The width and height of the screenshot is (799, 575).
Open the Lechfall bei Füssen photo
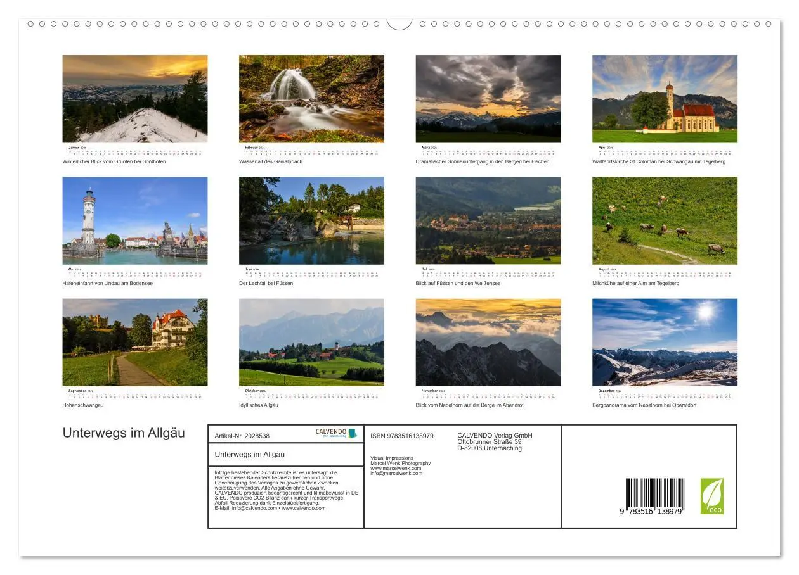tap(311, 220)
